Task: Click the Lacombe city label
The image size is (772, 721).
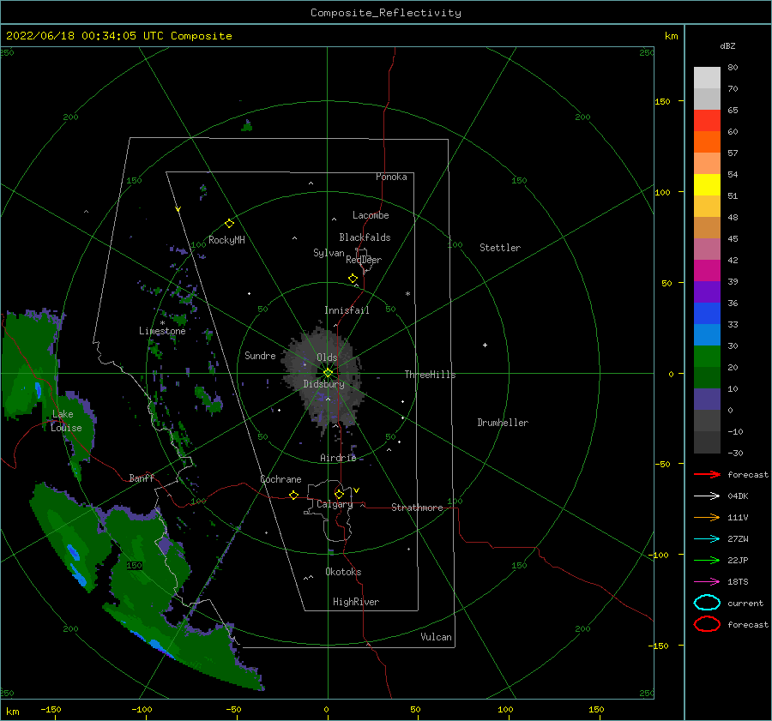Action: [x=371, y=215]
